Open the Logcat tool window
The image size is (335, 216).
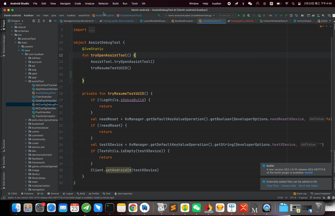click(68, 193)
